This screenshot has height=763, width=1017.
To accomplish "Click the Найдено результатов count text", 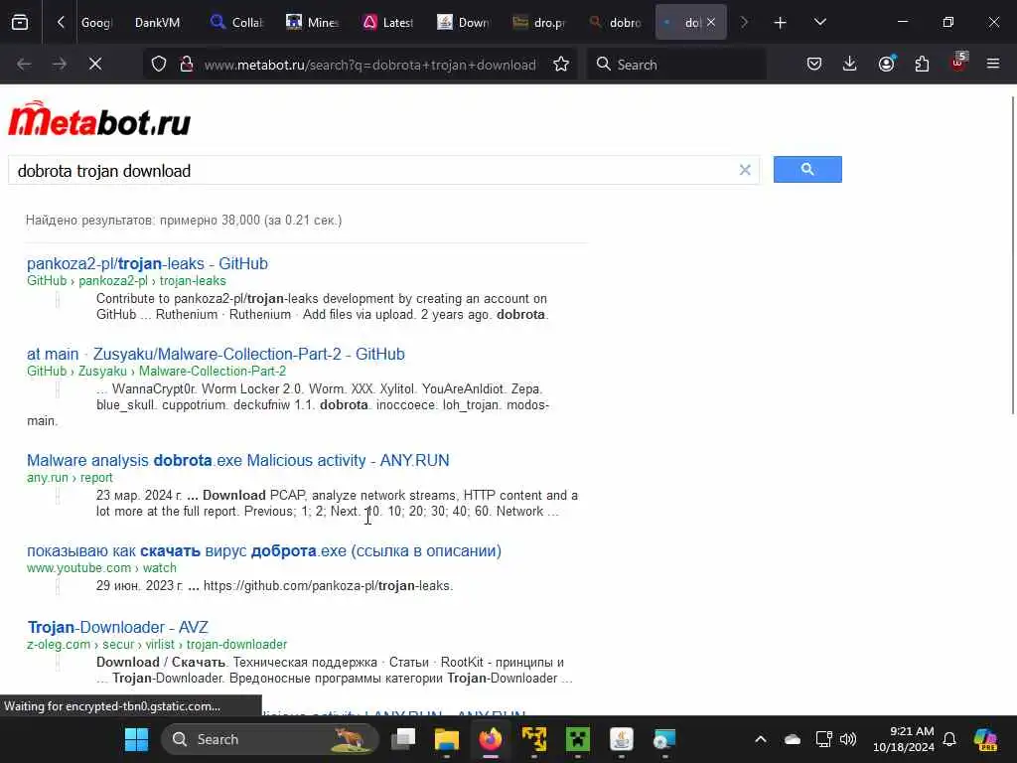I will (x=184, y=220).
